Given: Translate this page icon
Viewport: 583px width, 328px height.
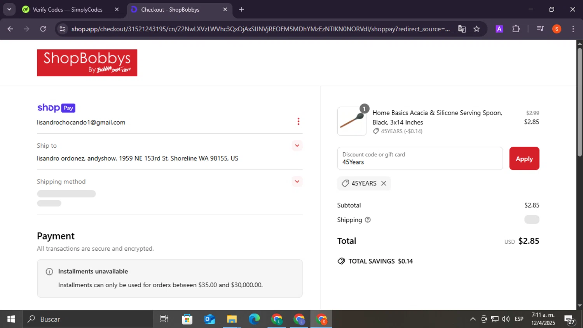Looking at the screenshot, I should 462,29.
